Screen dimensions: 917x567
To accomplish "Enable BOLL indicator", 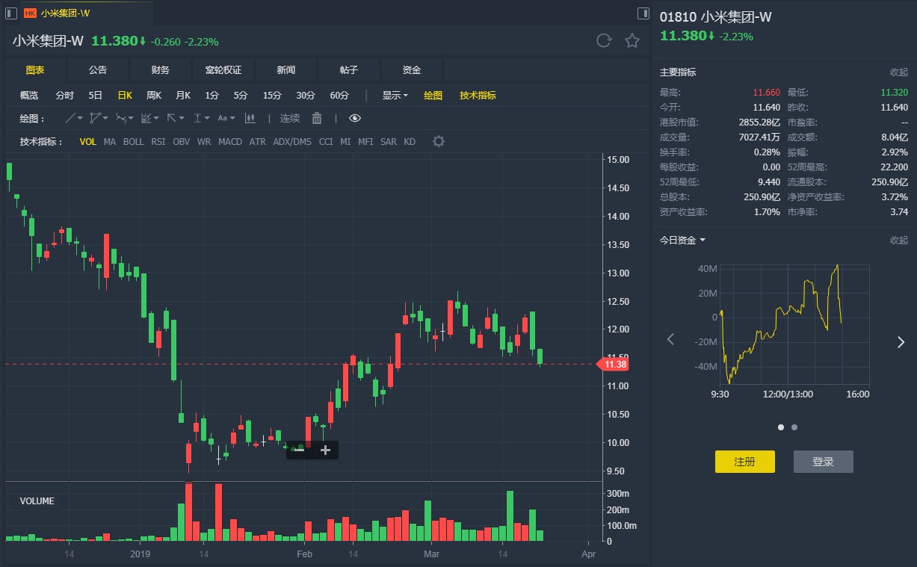I will click(x=134, y=141).
